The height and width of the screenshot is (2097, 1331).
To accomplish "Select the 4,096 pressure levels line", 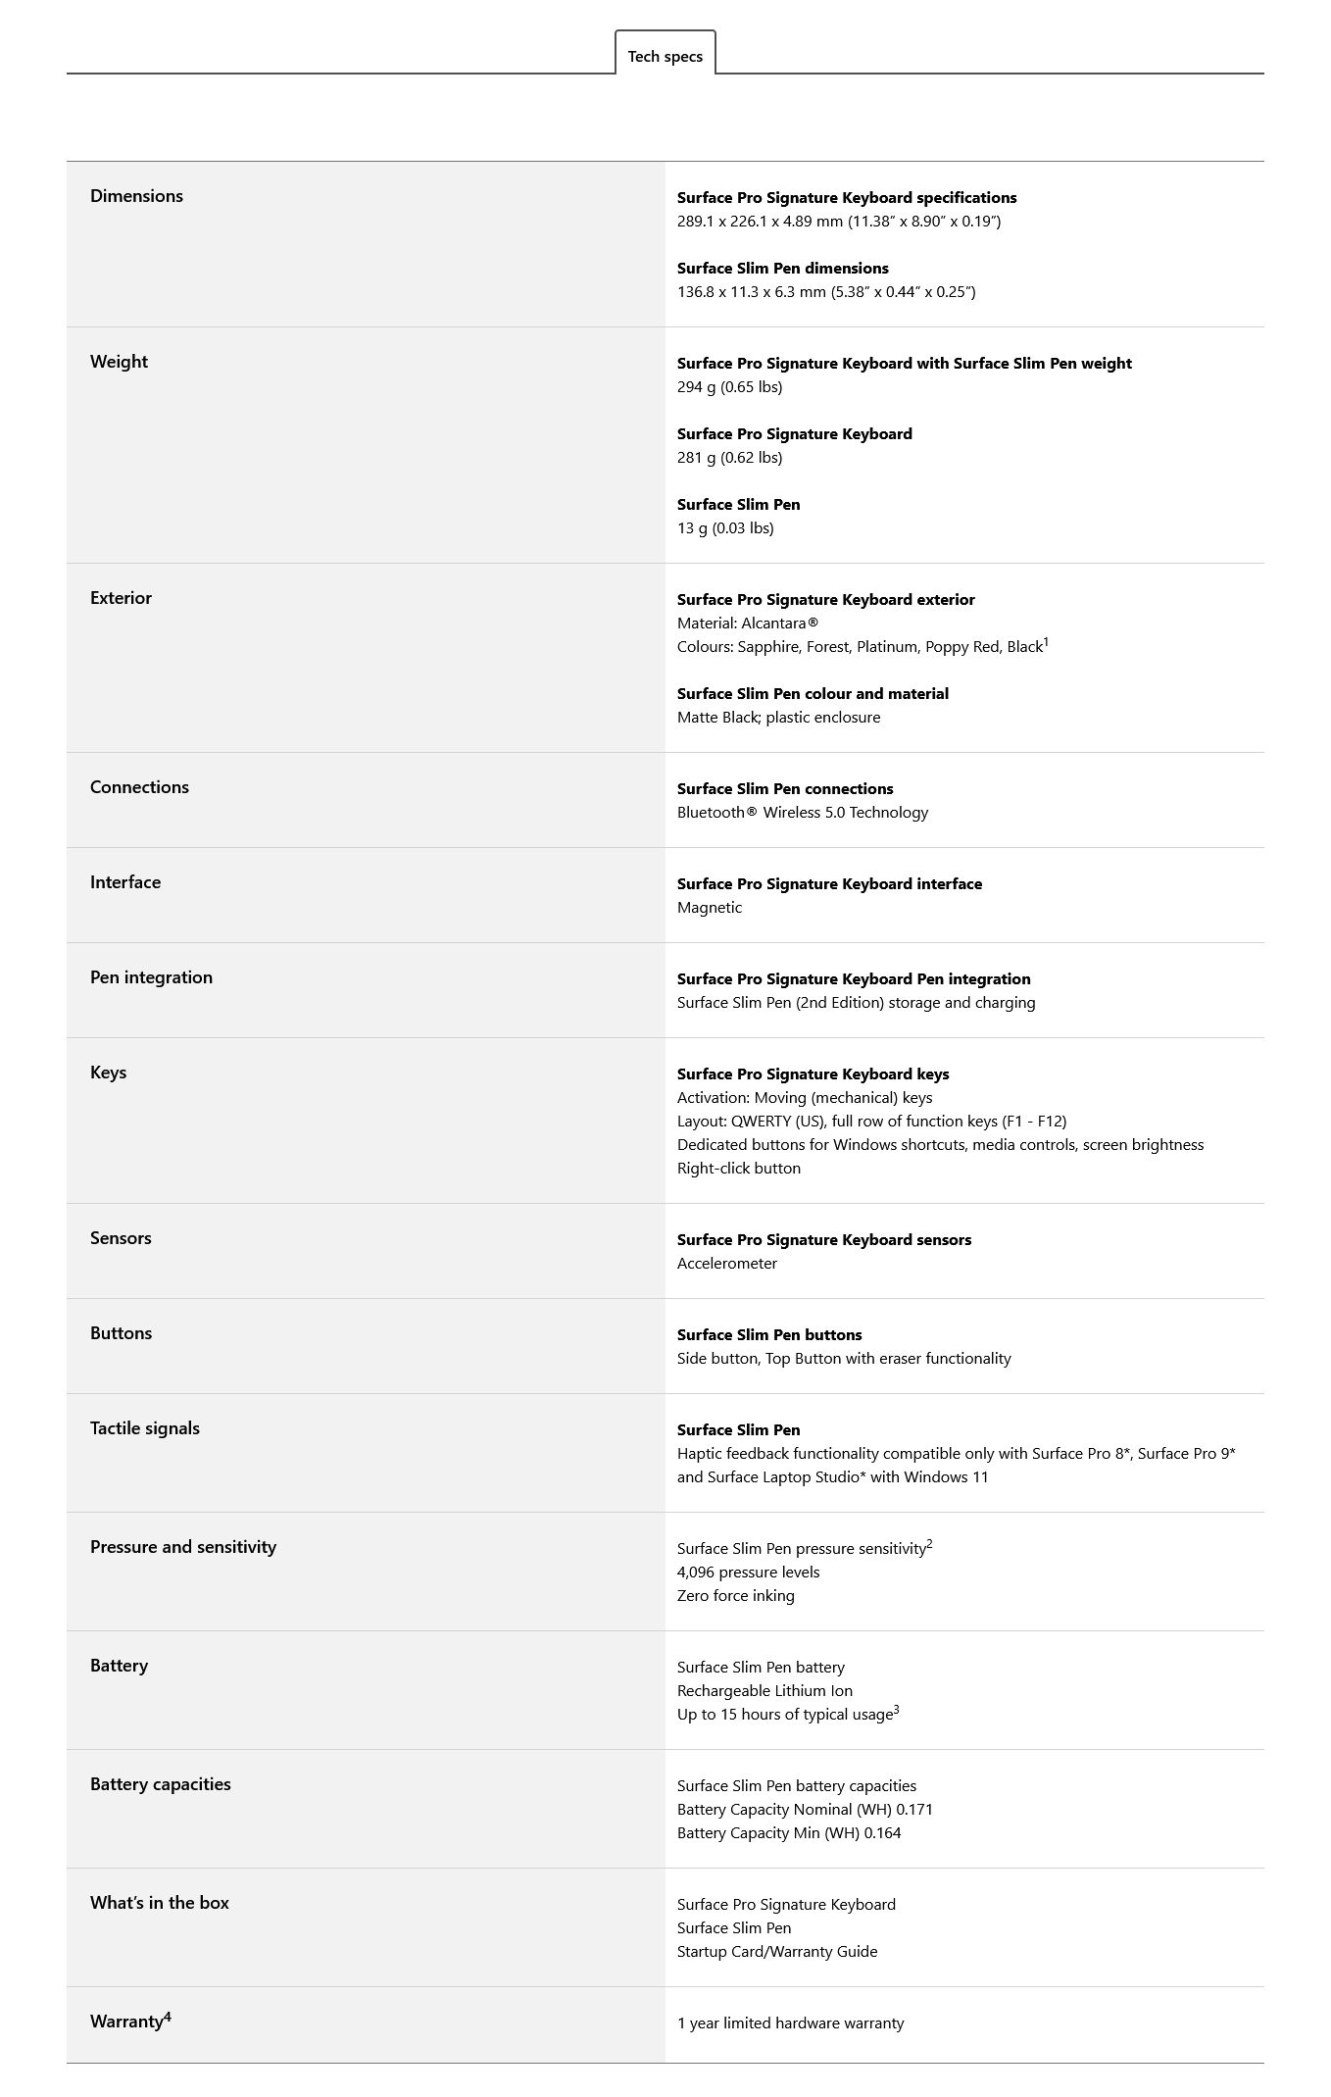I will click(749, 1573).
